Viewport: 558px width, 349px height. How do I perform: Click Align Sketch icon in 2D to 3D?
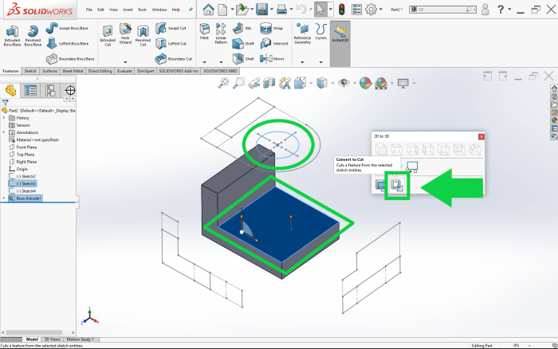click(x=412, y=167)
